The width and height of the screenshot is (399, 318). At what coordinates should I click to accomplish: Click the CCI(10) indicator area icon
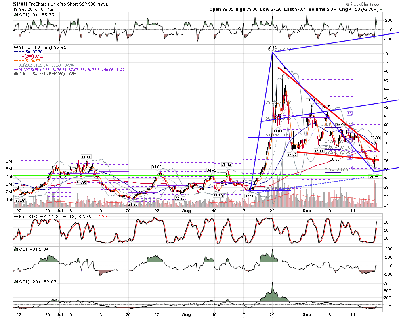pyautogui.click(x=16, y=15)
